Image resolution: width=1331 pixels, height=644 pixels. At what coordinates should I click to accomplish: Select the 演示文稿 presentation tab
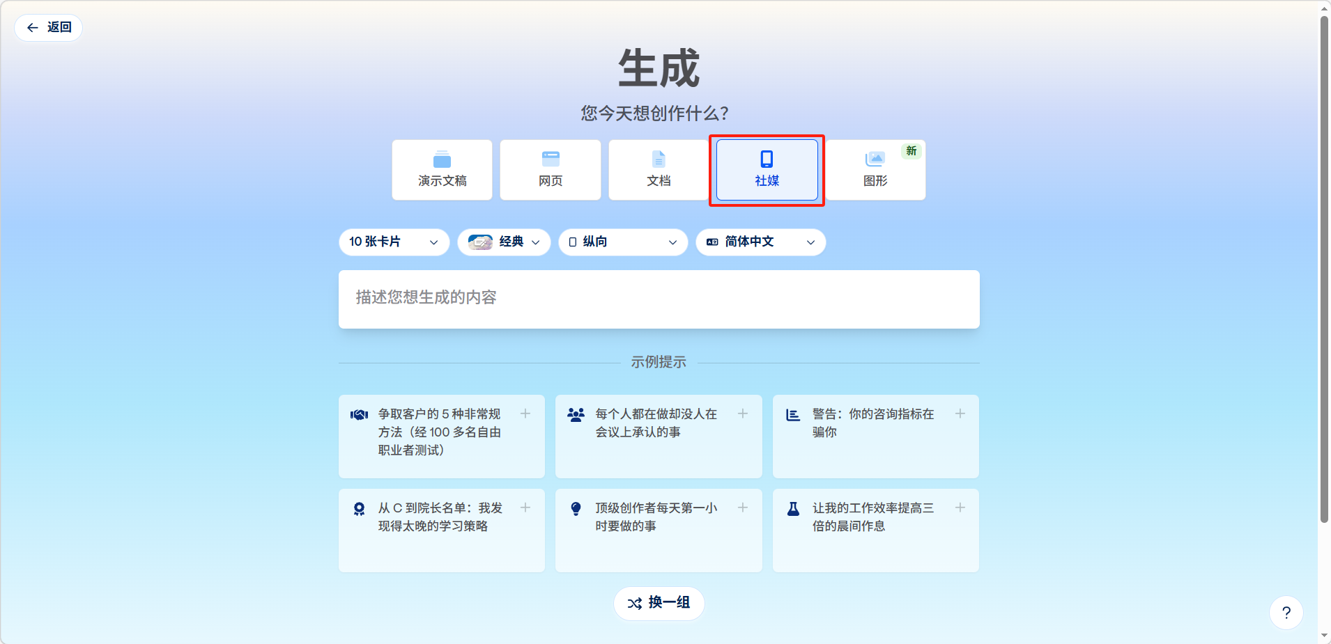(442, 170)
